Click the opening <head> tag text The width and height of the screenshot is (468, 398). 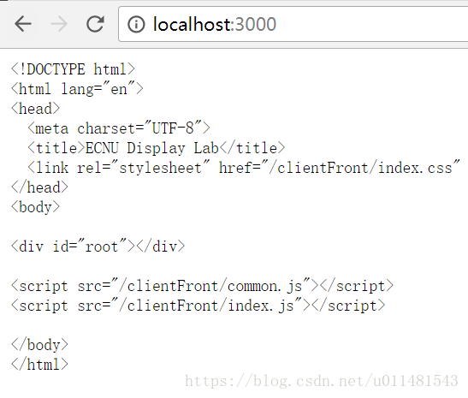point(36,109)
